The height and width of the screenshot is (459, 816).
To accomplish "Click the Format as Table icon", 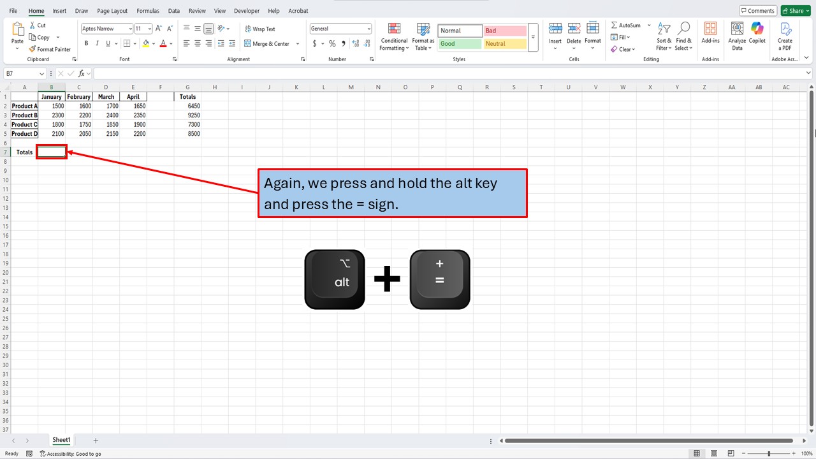I will pos(423,36).
